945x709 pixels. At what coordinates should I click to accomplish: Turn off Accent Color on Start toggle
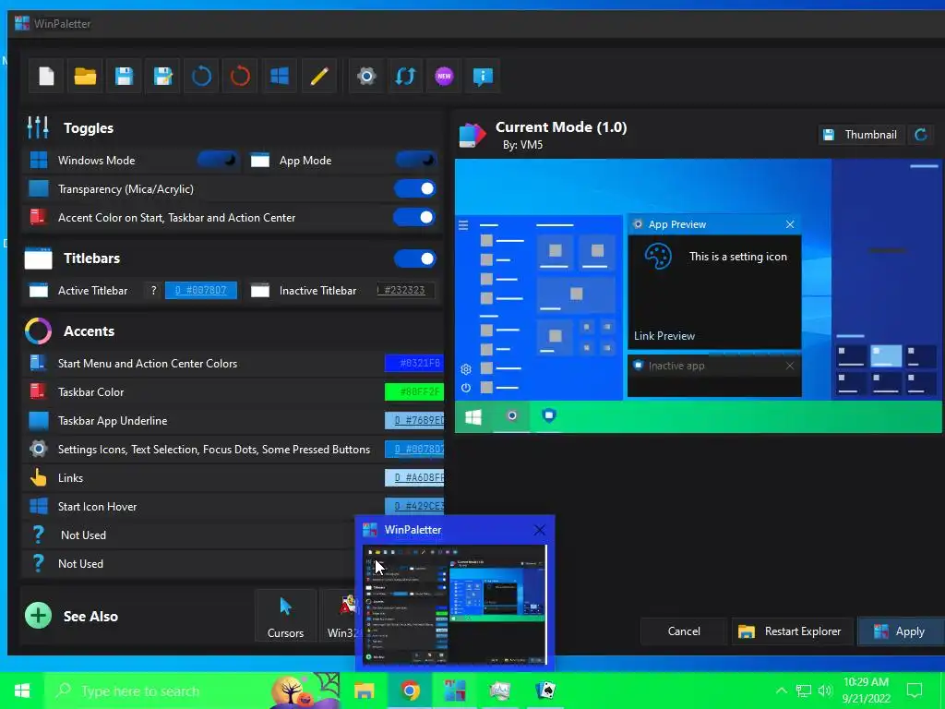tap(414, 217)
